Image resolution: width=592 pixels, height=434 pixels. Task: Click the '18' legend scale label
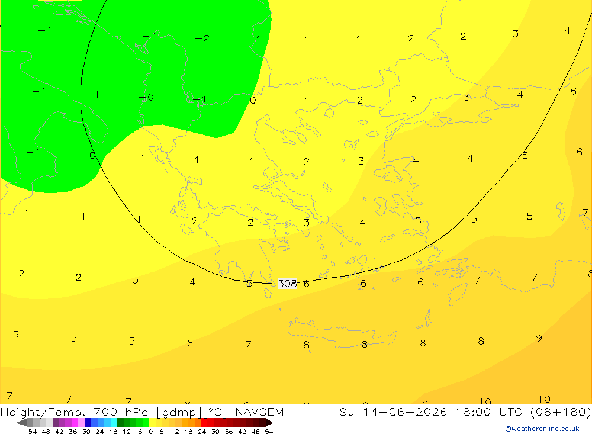point(188,432)
